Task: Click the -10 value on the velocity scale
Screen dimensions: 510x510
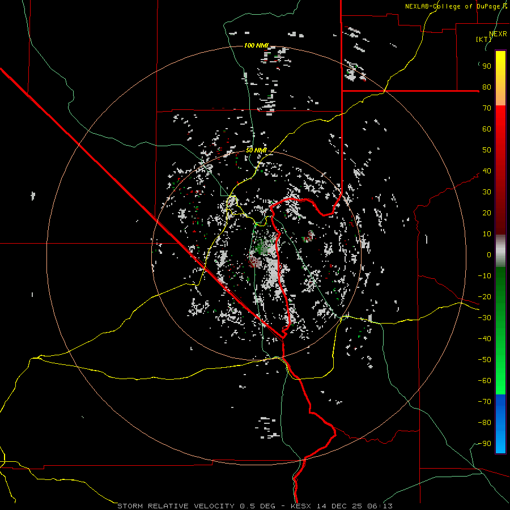Action: click(484, 276)
